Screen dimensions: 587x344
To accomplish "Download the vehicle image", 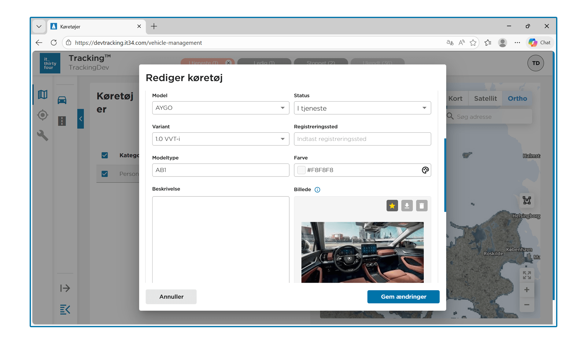I will click(x=407, y=206).
